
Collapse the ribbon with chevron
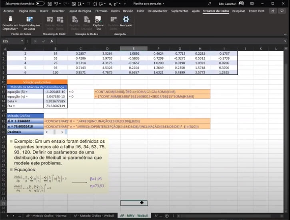[x=285, y=34]
